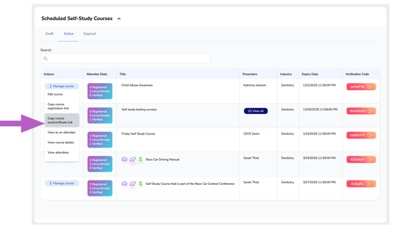Click the magnifier icon in the search box
395x232 pixels.
45,59
